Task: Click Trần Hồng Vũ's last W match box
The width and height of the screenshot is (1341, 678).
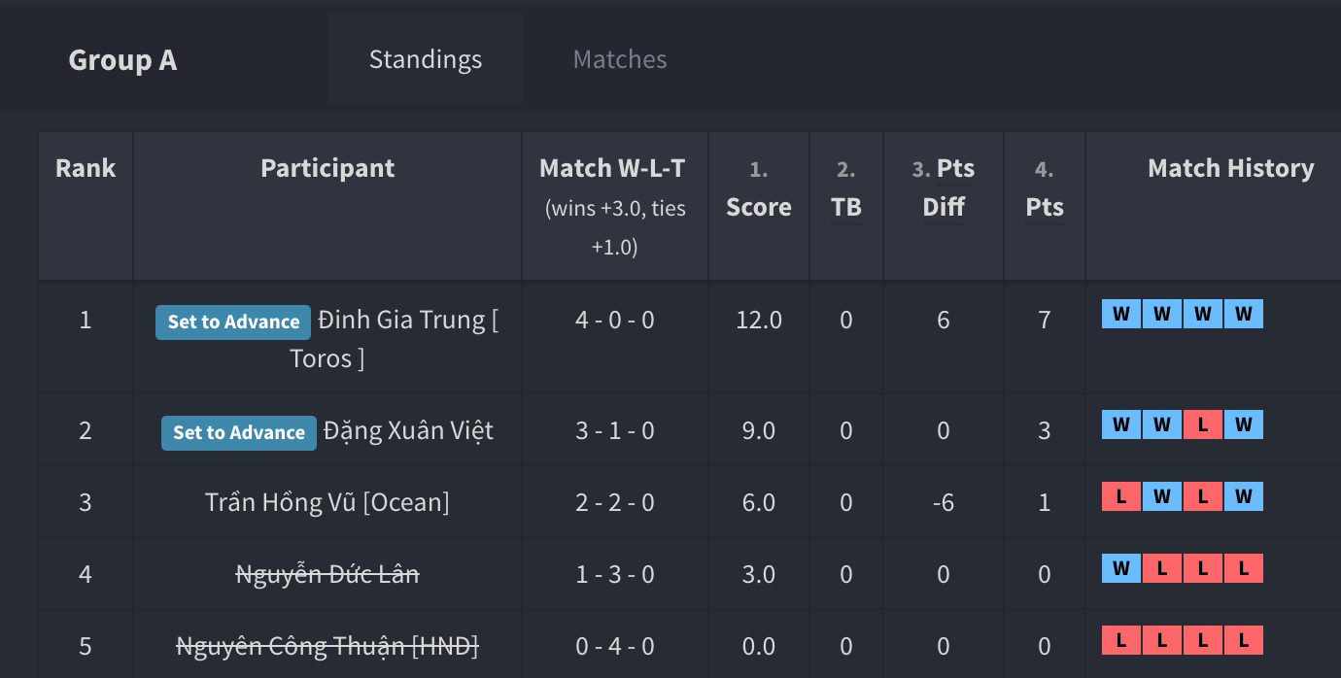Action: (x=1244, y=496)
